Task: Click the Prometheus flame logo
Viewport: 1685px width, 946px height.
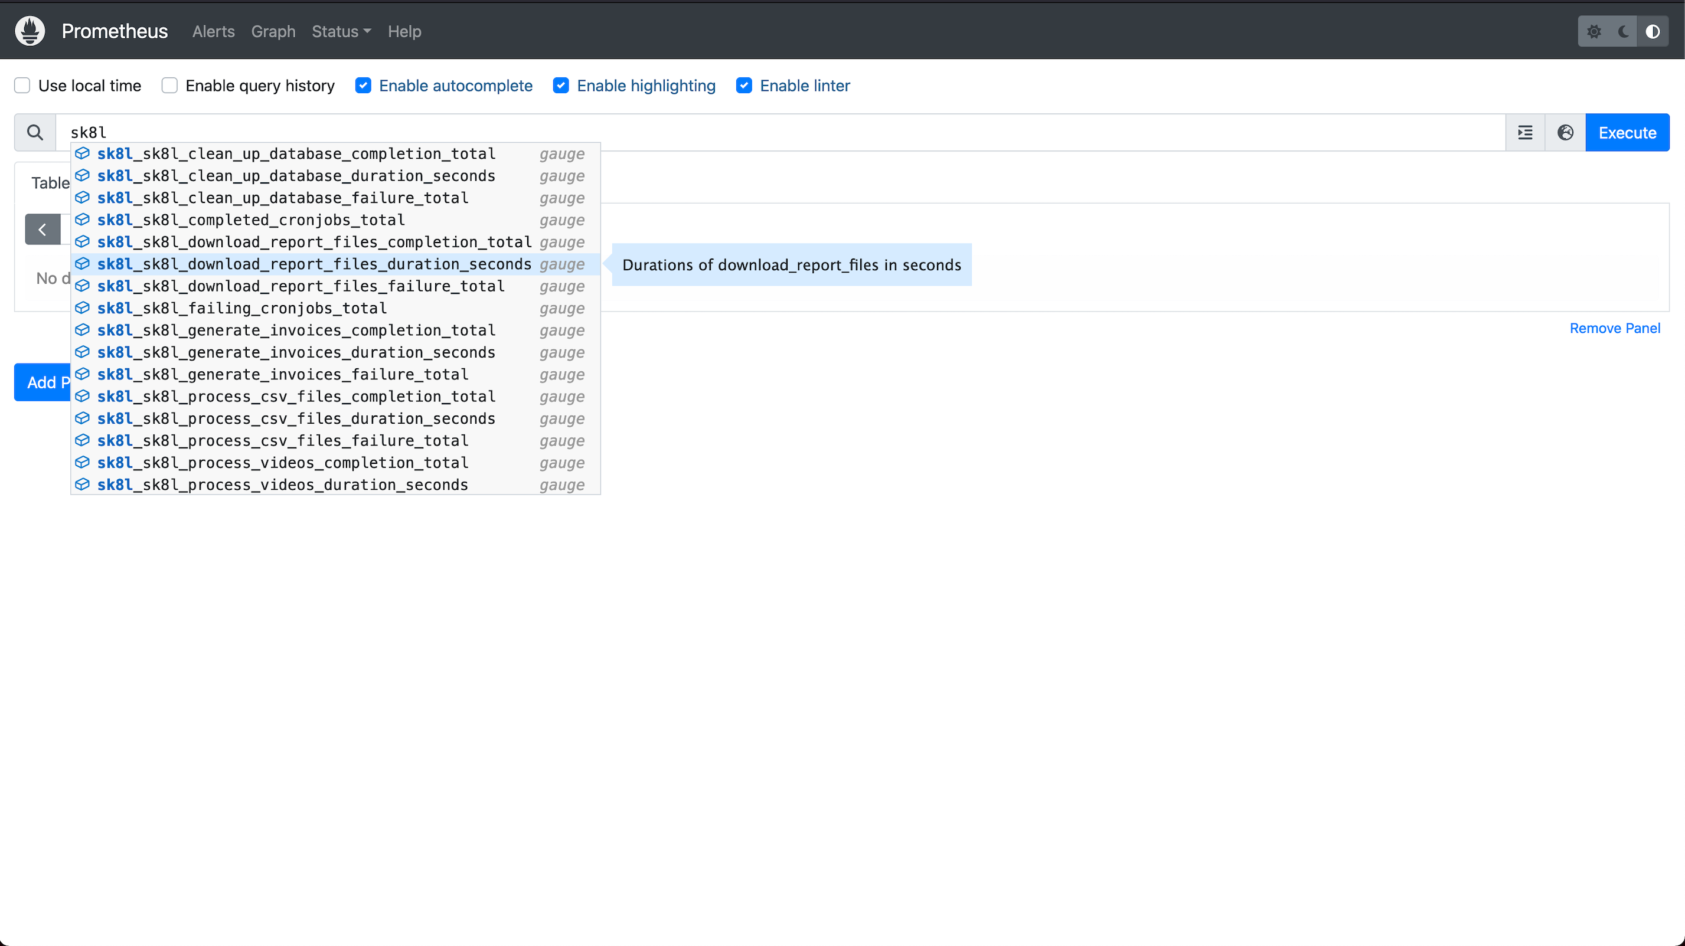Action: 30,31
